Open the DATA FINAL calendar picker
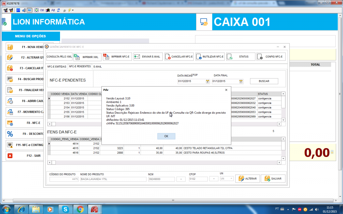343x214 pixels. pyautogui.click(x=241, y=81)
